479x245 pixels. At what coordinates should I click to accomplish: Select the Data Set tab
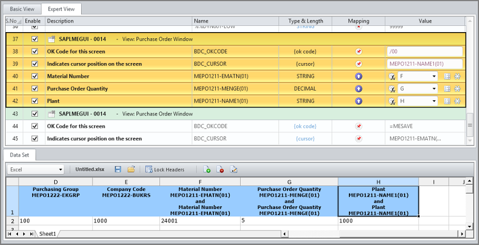coord(19,155)
